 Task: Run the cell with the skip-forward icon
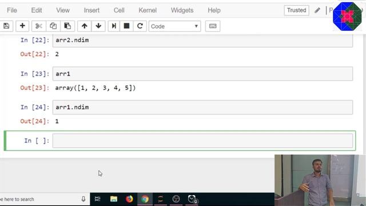click(x=114, y=26)
